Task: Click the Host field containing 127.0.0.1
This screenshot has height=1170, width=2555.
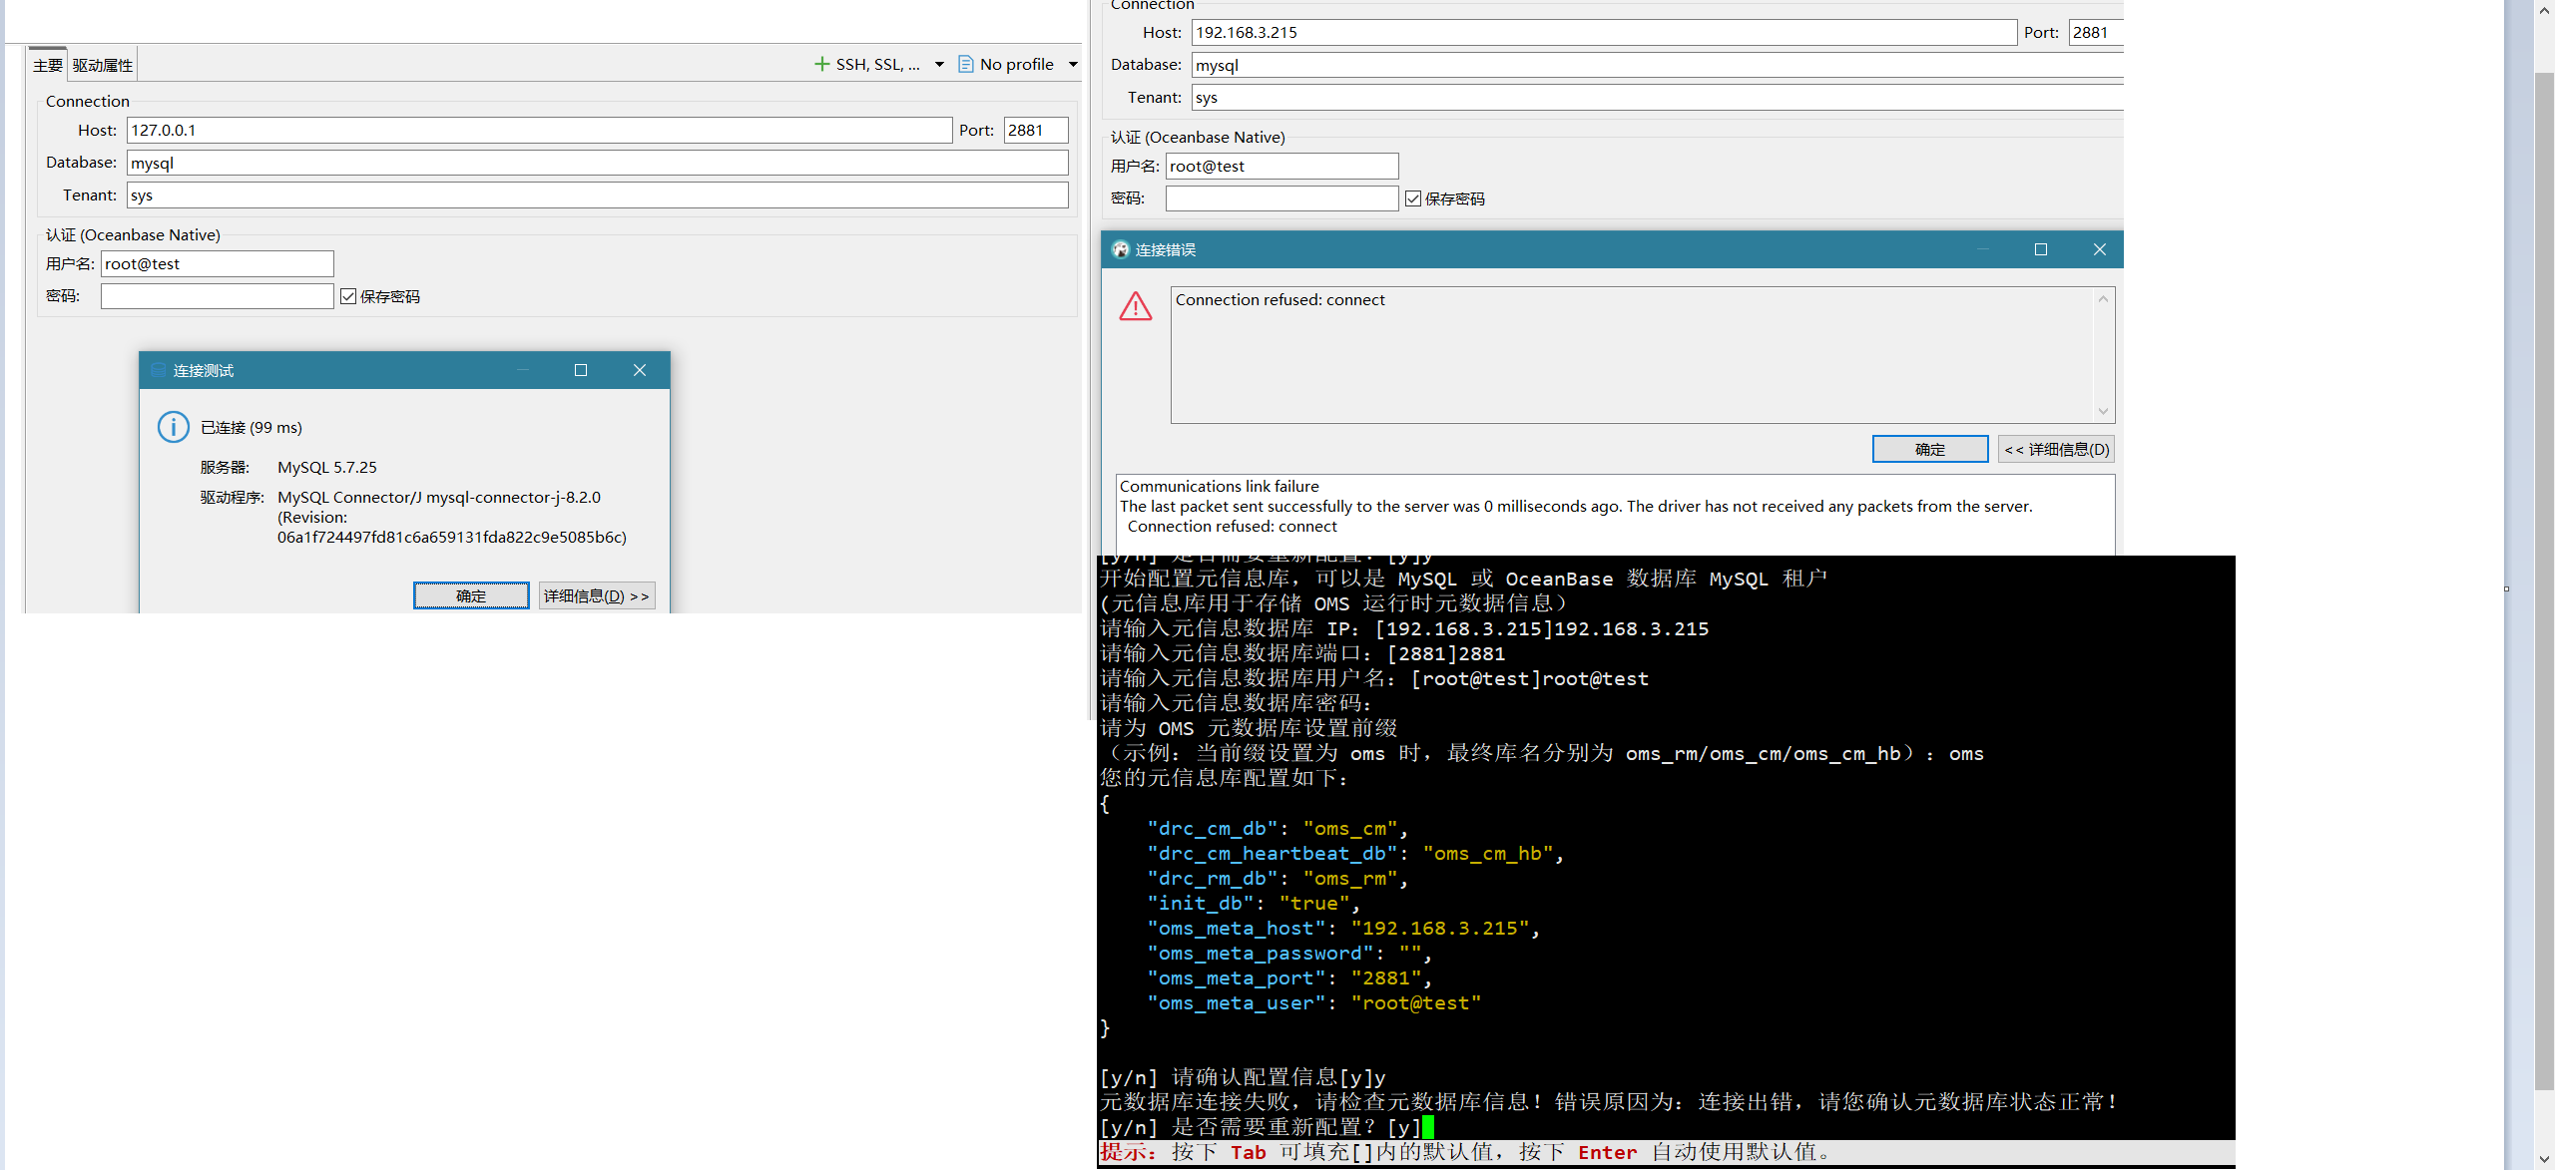Action: (540, 130)
